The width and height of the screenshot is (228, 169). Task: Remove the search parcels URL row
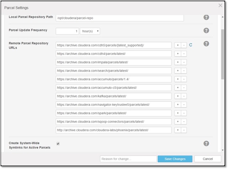click(x=184, y=71)
